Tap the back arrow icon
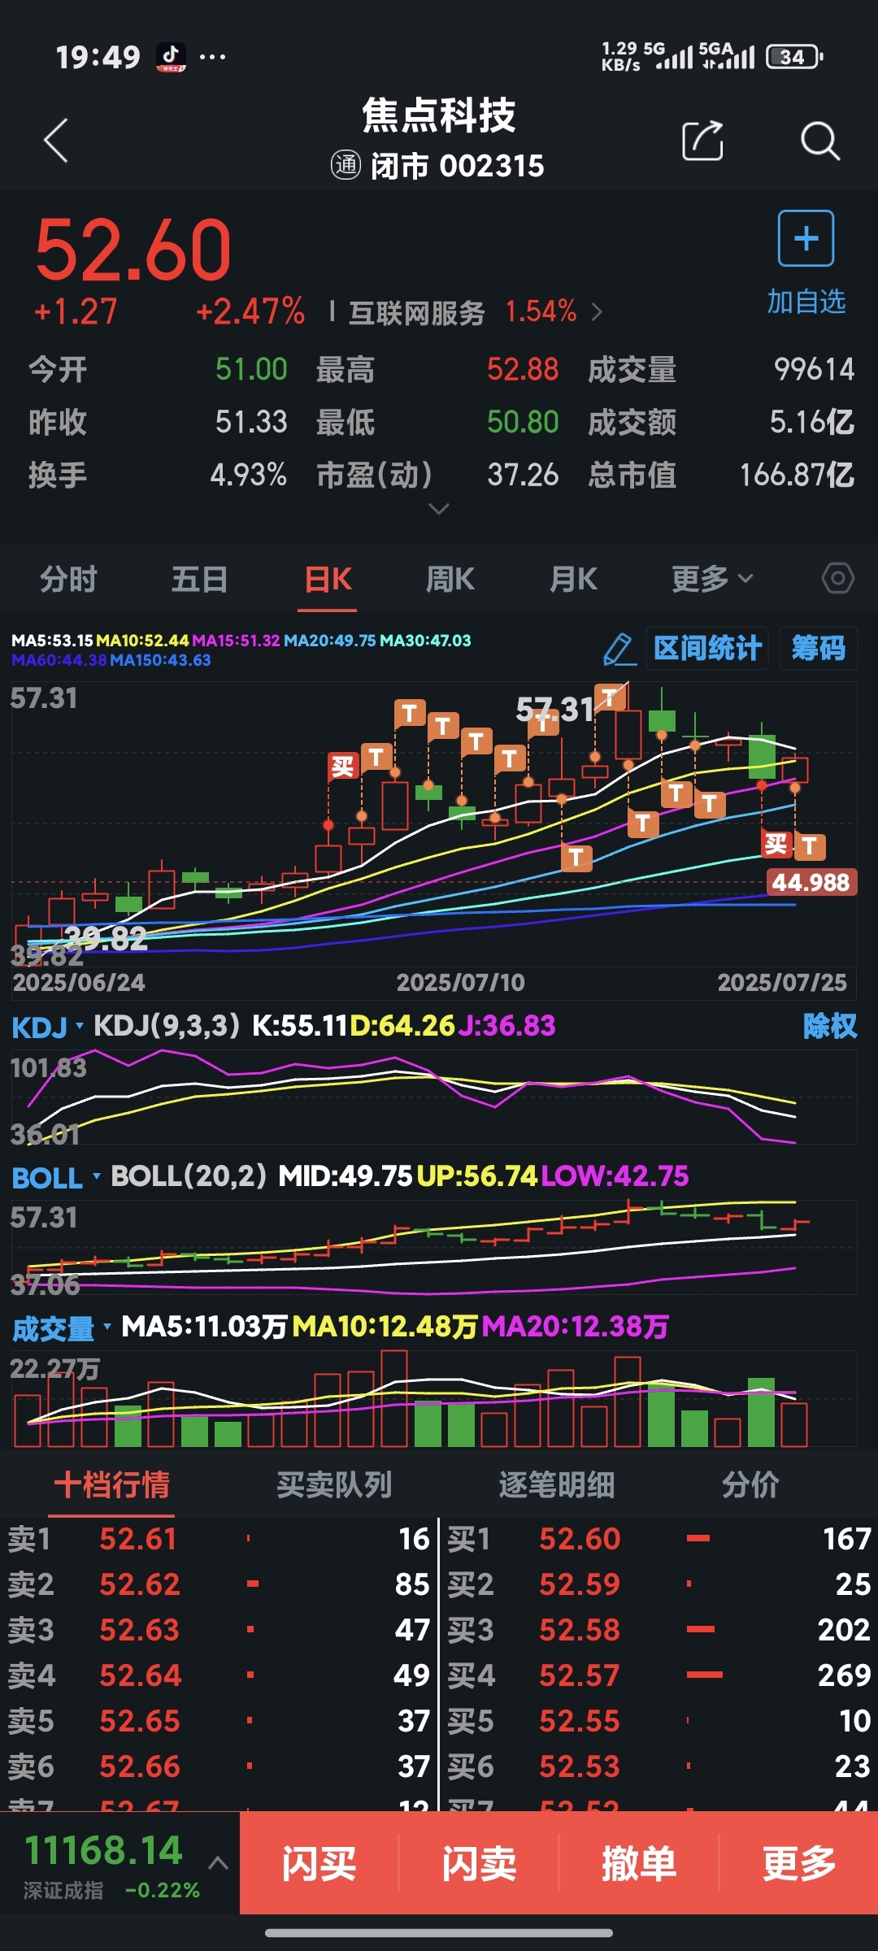The width and height of the screenshot is (878, 1951). coord(55,141)
